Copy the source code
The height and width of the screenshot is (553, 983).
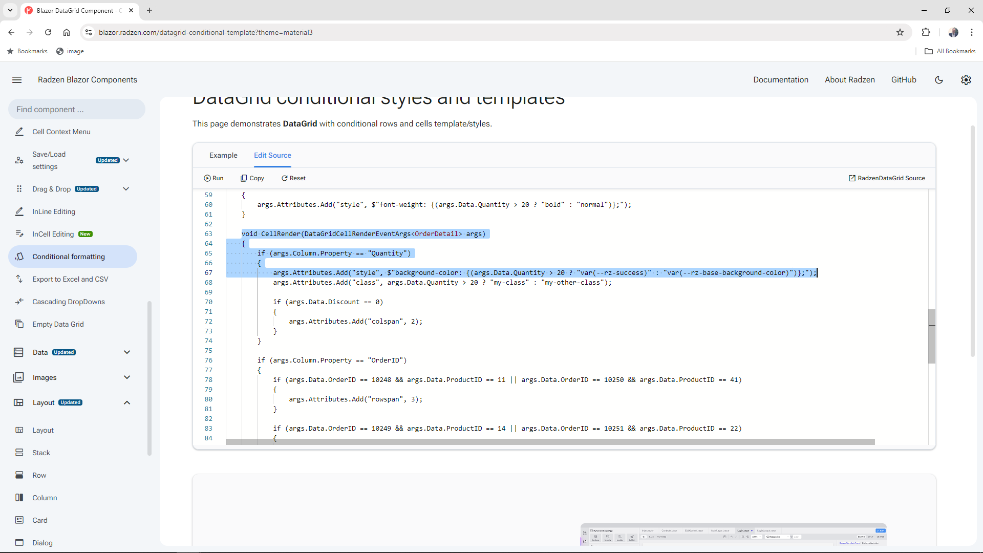(252, 178)
